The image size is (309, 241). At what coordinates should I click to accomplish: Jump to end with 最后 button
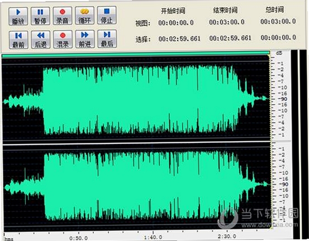click(x=107, y=39)
